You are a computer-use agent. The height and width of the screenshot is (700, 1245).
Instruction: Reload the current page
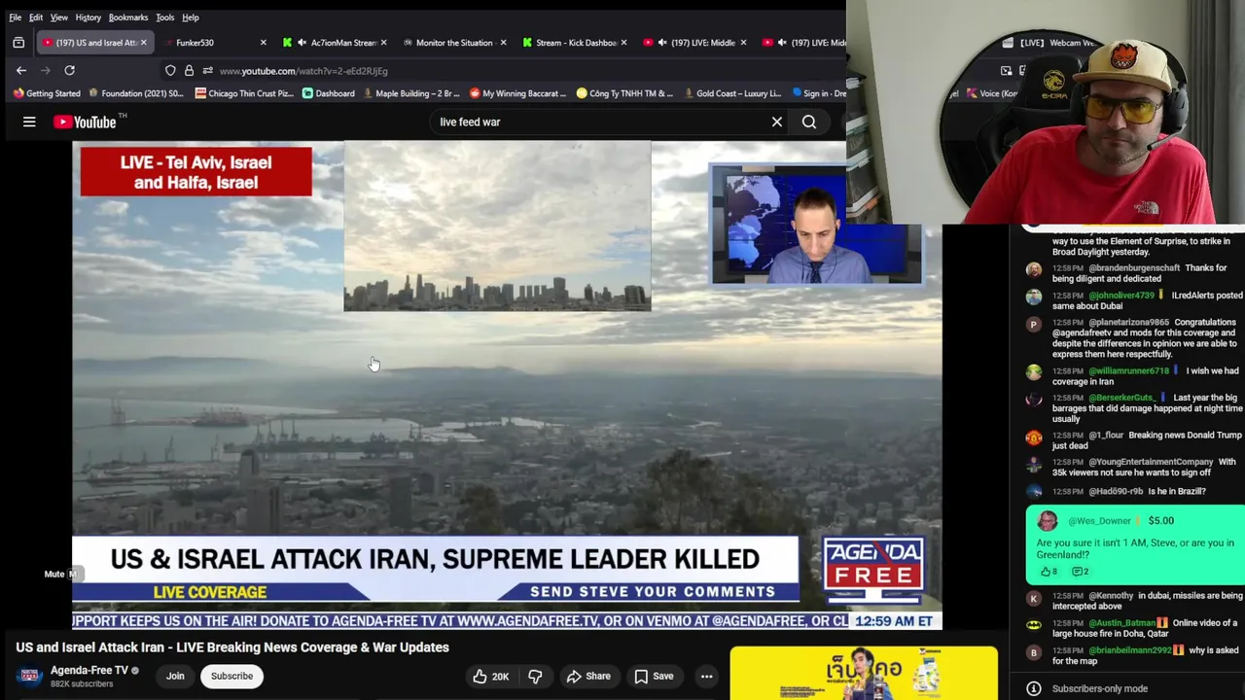69,71
